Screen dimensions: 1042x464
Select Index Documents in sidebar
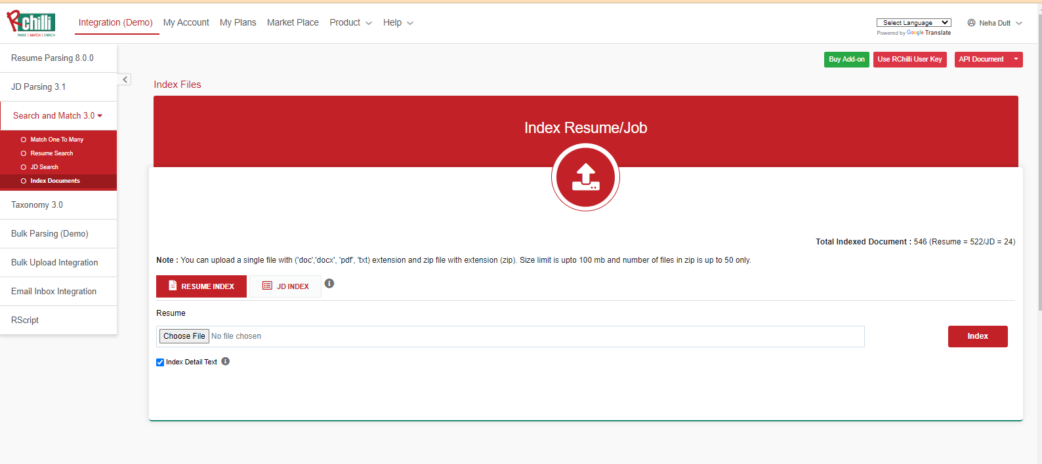coord(55,181)
